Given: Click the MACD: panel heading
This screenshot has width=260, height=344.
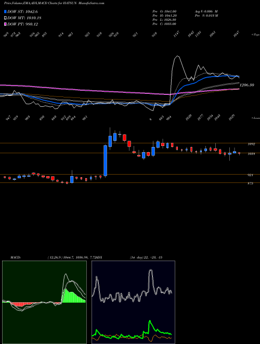Looking at the screenshot, I should [x=16, y=257].
